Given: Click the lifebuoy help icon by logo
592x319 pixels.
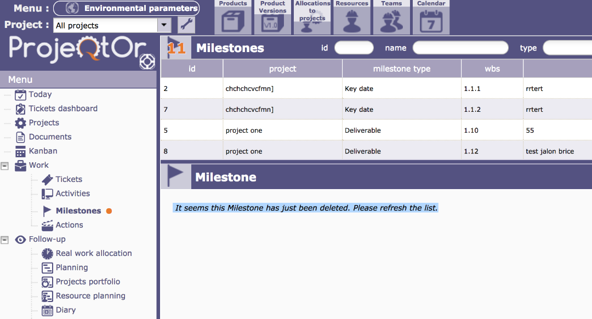Looking at the screenshot, I should [x=147, y=62].
